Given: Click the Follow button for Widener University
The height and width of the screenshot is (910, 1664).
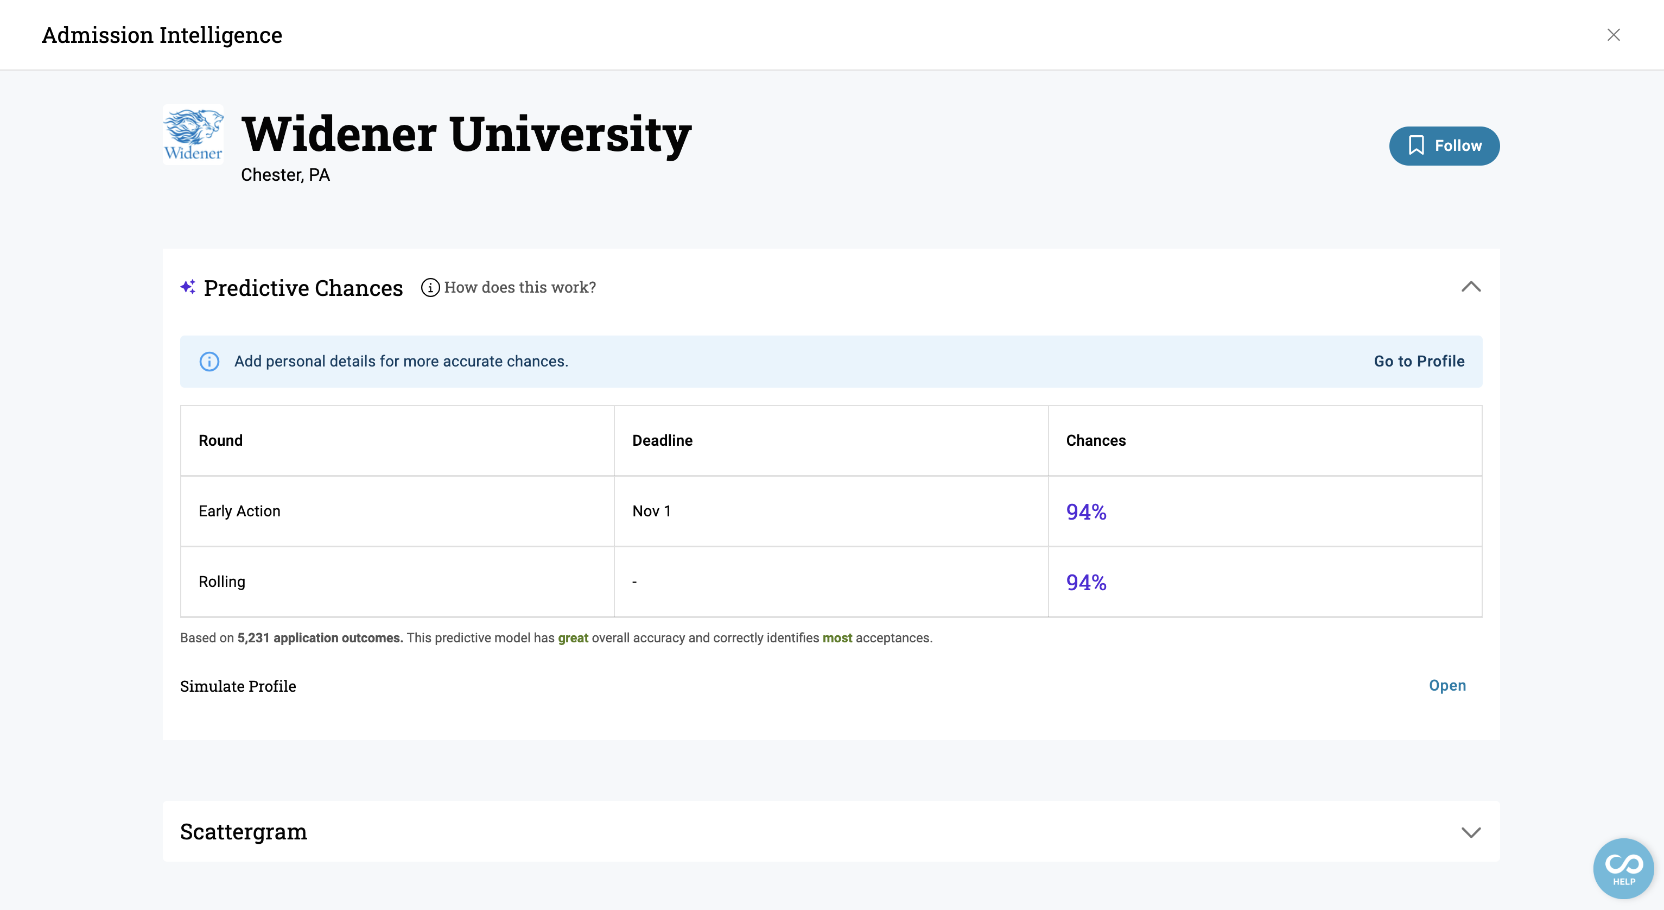Looking at the screenshot, I should 1445,146.
